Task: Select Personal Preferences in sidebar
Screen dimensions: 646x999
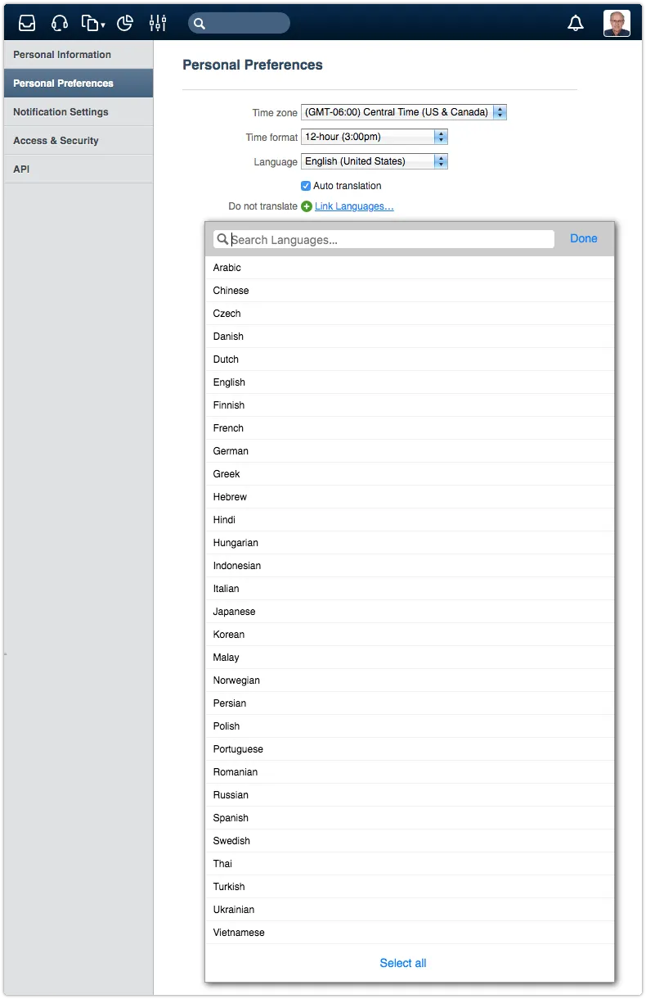Action: pyautogui.click(x=79, y=84)
